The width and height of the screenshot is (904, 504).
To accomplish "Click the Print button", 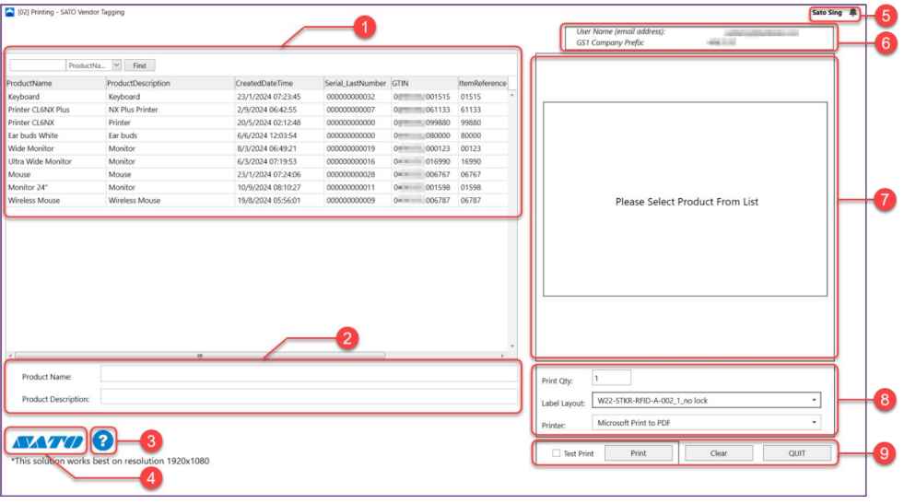I will (638, 453).
